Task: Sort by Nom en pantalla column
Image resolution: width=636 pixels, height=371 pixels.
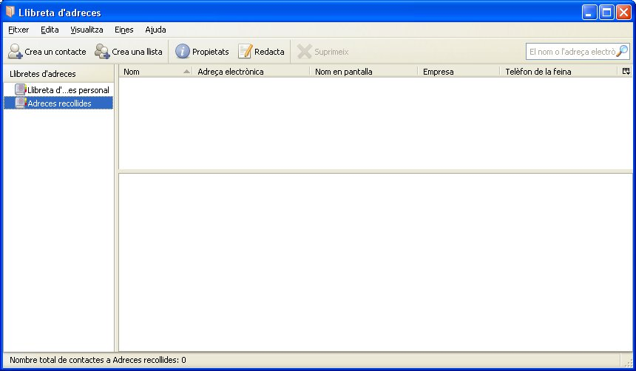Action: coord(362,72)
